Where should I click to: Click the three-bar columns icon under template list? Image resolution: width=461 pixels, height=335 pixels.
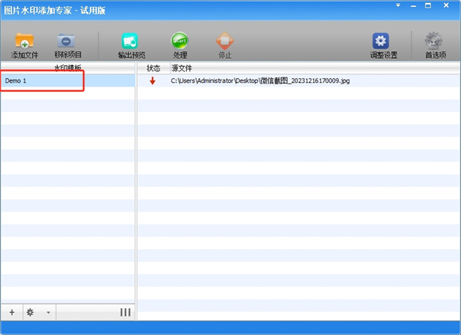(x=125, y=312)
